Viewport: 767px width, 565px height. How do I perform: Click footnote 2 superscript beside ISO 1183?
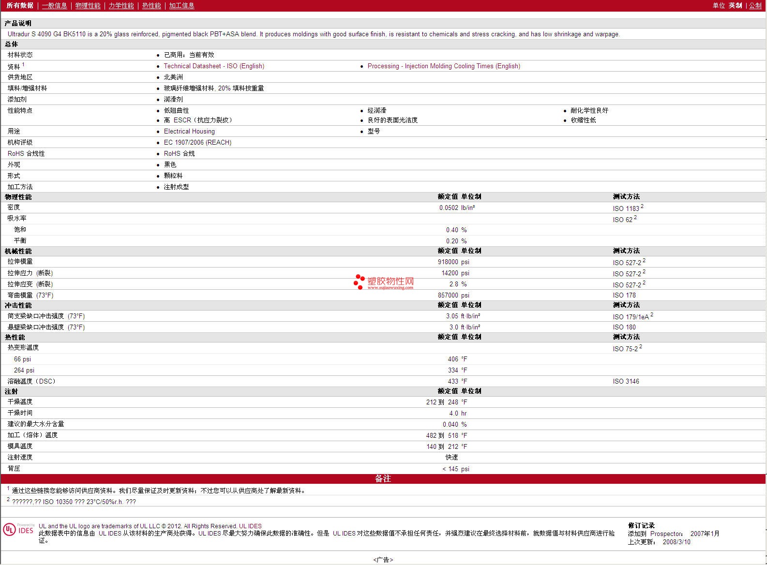pyautogui.click(x=642, y=207)
